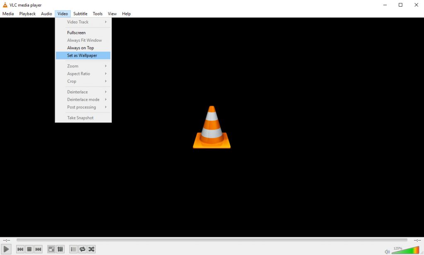424x255 pixels.
Task: Expand the Post processing submenu
Action: coord(83,107)
